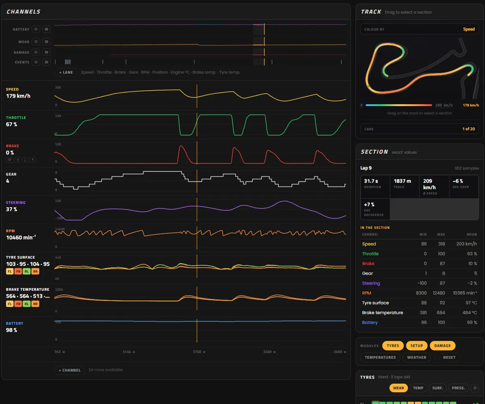Image resolution: width=485 pixels, height=404 pixels.
Task: Click the 952 samples text
Action: (466, 168)
